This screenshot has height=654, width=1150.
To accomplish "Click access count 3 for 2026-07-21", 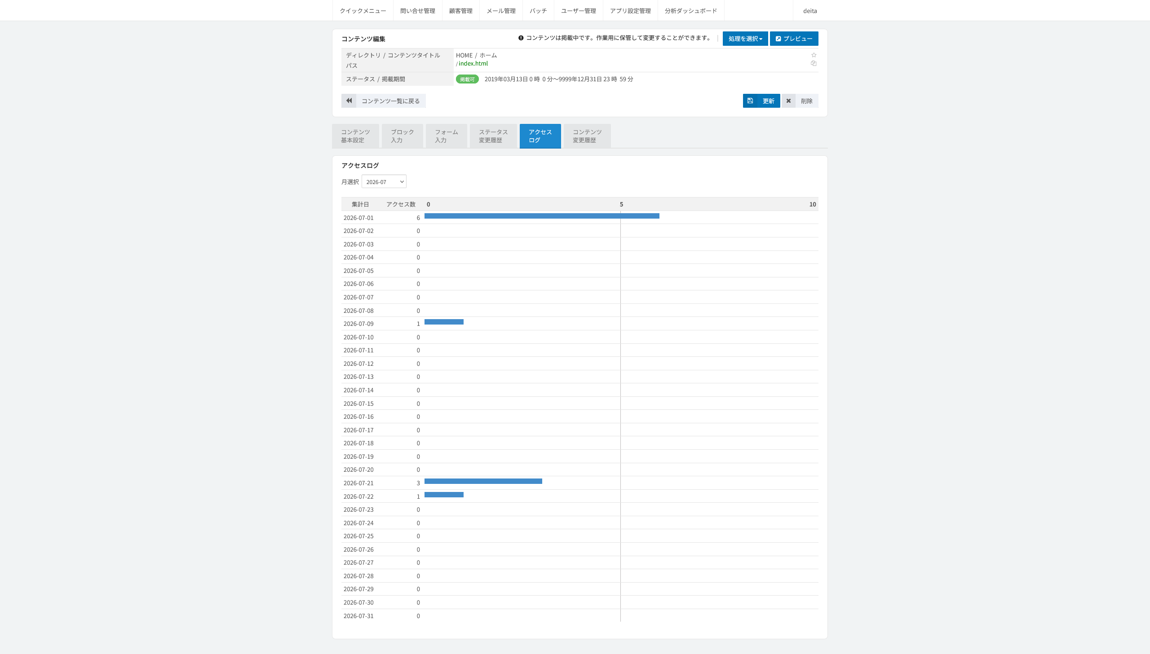I will (418, 483).
